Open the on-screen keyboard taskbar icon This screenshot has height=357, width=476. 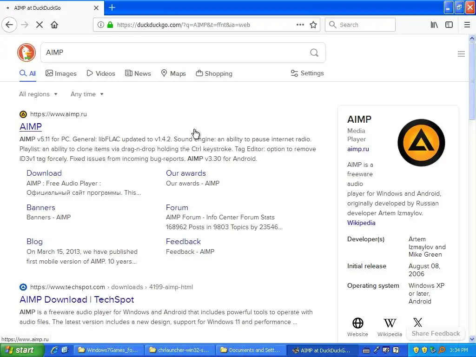(366, 350)
